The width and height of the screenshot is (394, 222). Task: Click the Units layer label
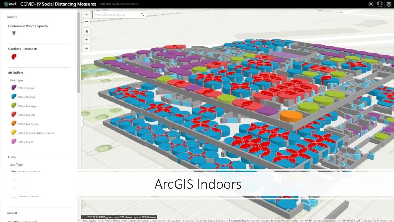[x=12, y=157]
